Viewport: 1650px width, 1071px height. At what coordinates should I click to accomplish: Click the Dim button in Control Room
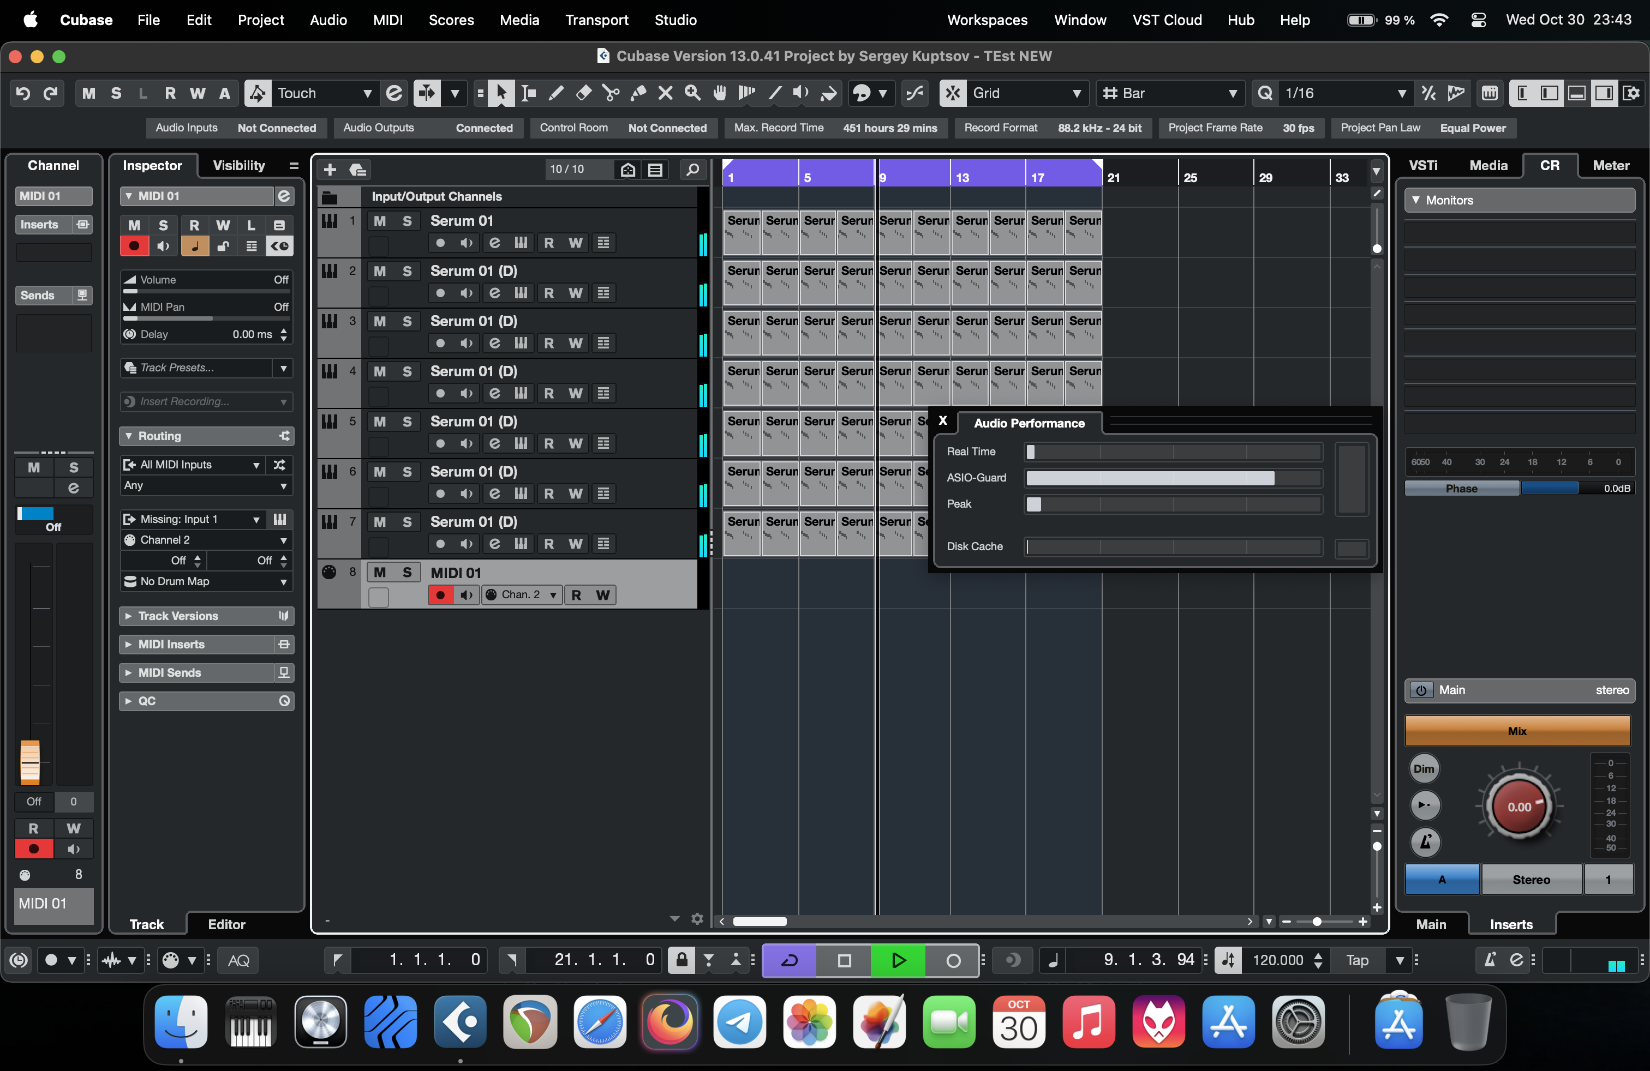coord(1424,768)
